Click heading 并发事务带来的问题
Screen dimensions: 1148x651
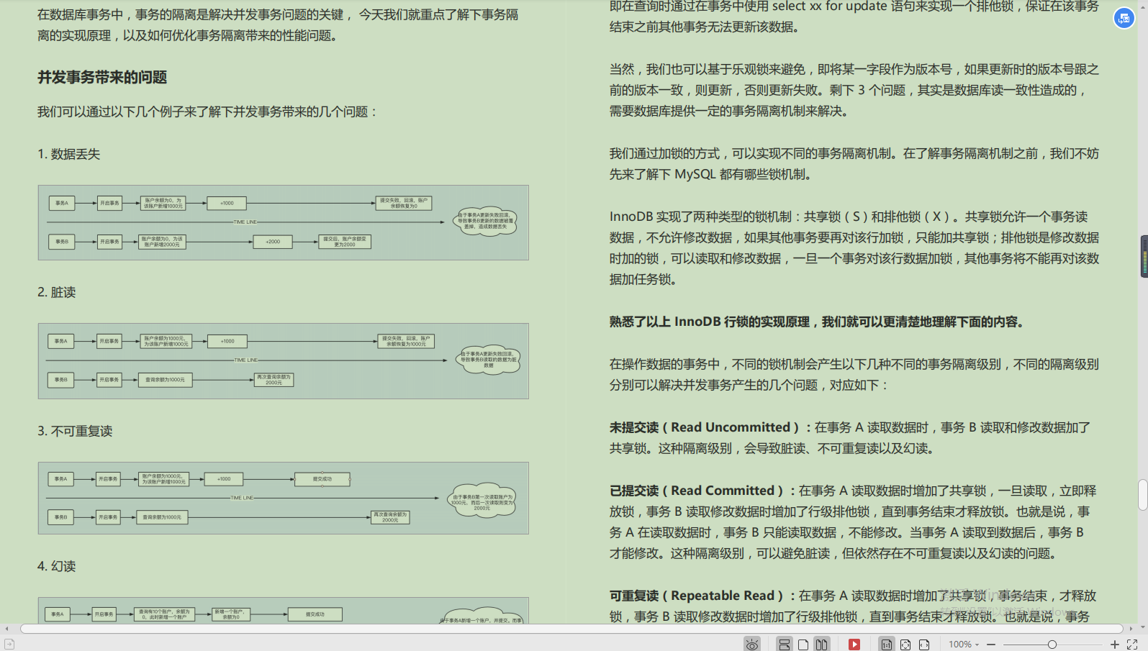point(102,77)
